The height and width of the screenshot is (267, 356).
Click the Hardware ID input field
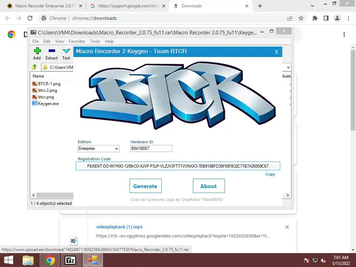coord(151,148)
